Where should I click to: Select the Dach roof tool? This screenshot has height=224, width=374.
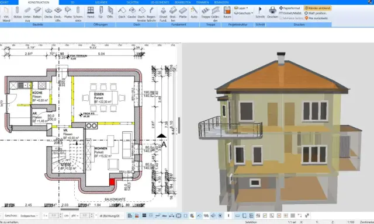[x=122, y=13]
